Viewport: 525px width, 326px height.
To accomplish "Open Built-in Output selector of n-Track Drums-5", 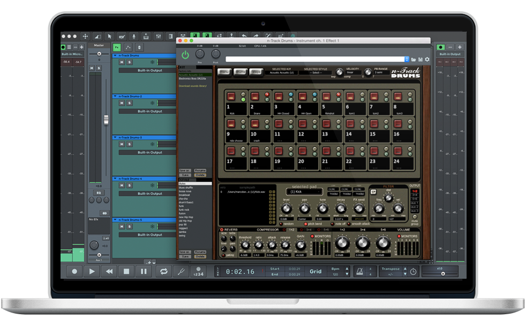I will coord(147,235).
